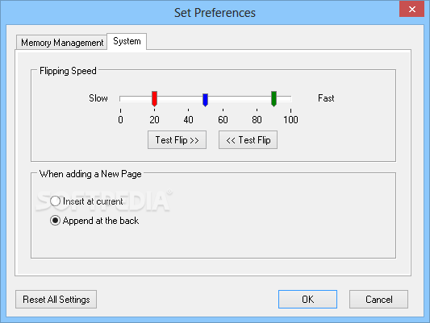Click the slow end of the track at 0
Viewport: 430px width, 323px height.
pyautogui.click(x=121, y=99)
